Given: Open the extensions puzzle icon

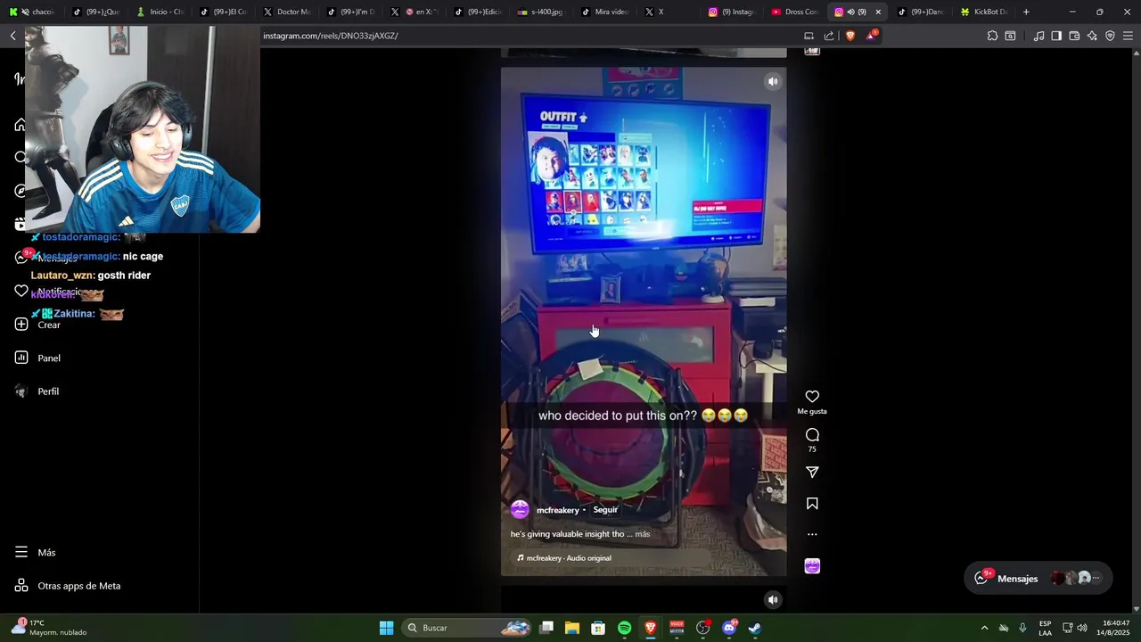Looking at the screenshot, I should pyautogui.click(x=992, y=36).
